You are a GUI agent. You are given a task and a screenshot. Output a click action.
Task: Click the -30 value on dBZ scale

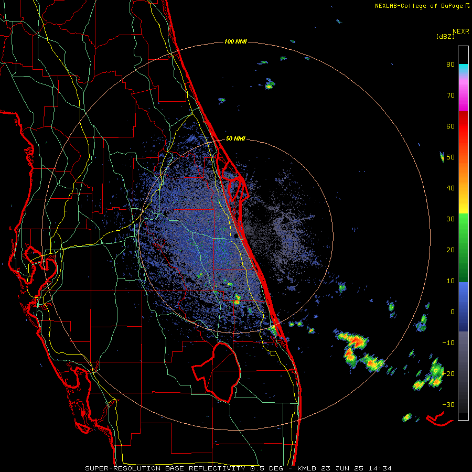click(448, 404)
